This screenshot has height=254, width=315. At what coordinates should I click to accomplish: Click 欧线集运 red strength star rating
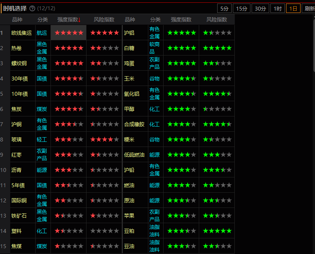[x=69, y=33]
